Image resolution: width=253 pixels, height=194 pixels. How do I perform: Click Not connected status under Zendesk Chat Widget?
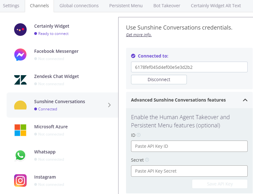(x=51, y=84)
